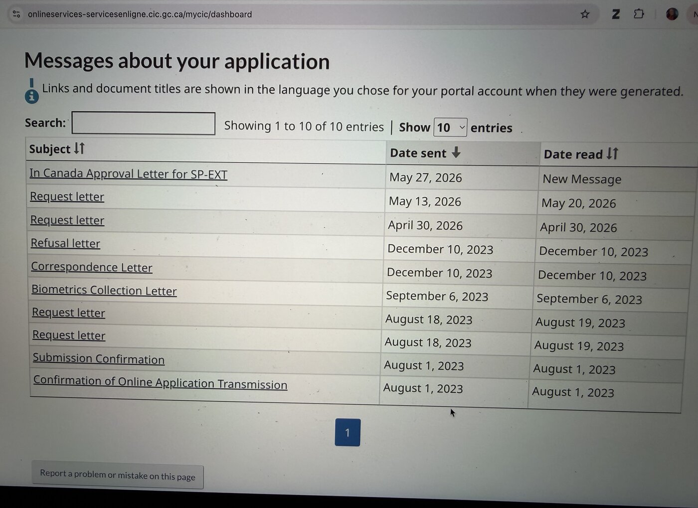Viewport: 698px width, 508px height.
Task: Open In Canada Approval Letter for SP-EXT
Action: 128,173
